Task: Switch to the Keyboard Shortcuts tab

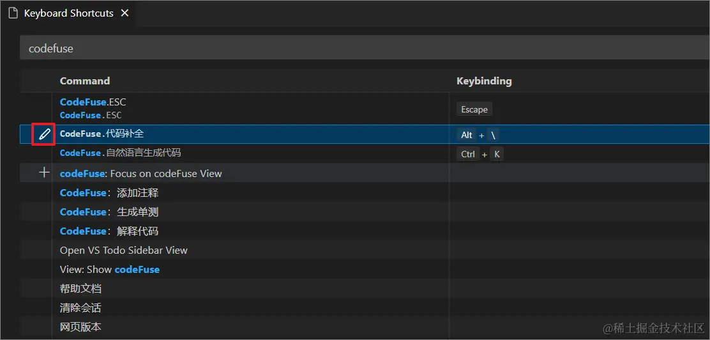Action: [x=68, y=13]
